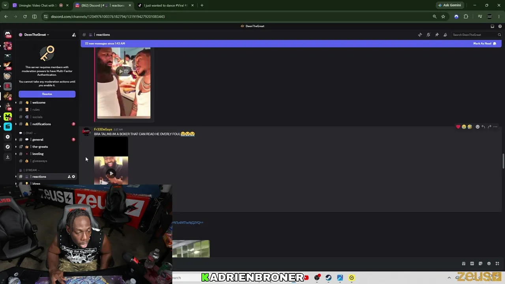Open the server icon with 31 badge
The width and height of the screenshot is (505, 284).
[x=7, y=45]
